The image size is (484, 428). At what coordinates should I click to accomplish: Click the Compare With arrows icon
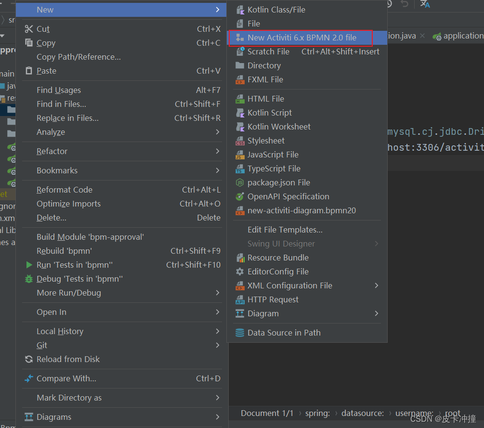coord(29,378)
